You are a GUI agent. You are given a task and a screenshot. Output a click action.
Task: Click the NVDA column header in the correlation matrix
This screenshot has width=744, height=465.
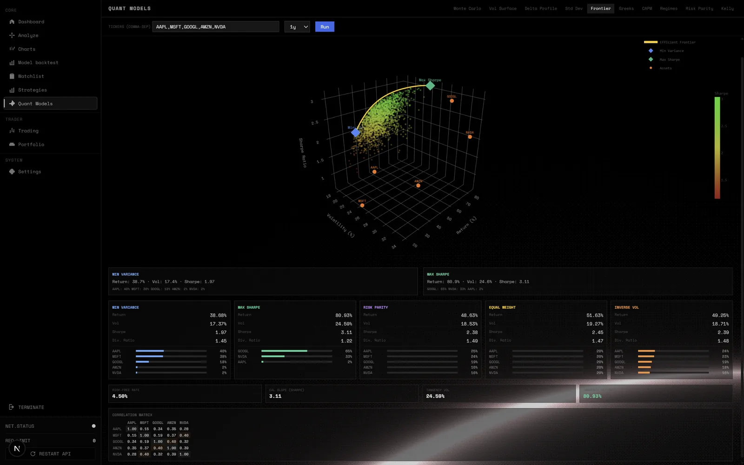184,423
